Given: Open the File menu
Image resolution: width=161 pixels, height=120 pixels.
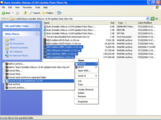Looking at the screenshot, I should click(4, 7).
